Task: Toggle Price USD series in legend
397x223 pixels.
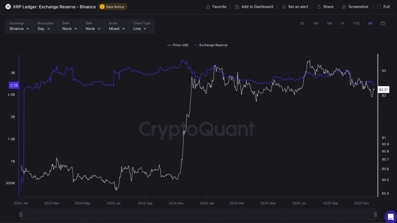Action: 178,45
